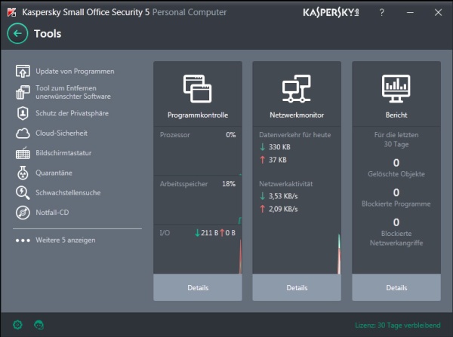Start the Schwachstellensuche entry
453x337 pixels.
68,193
